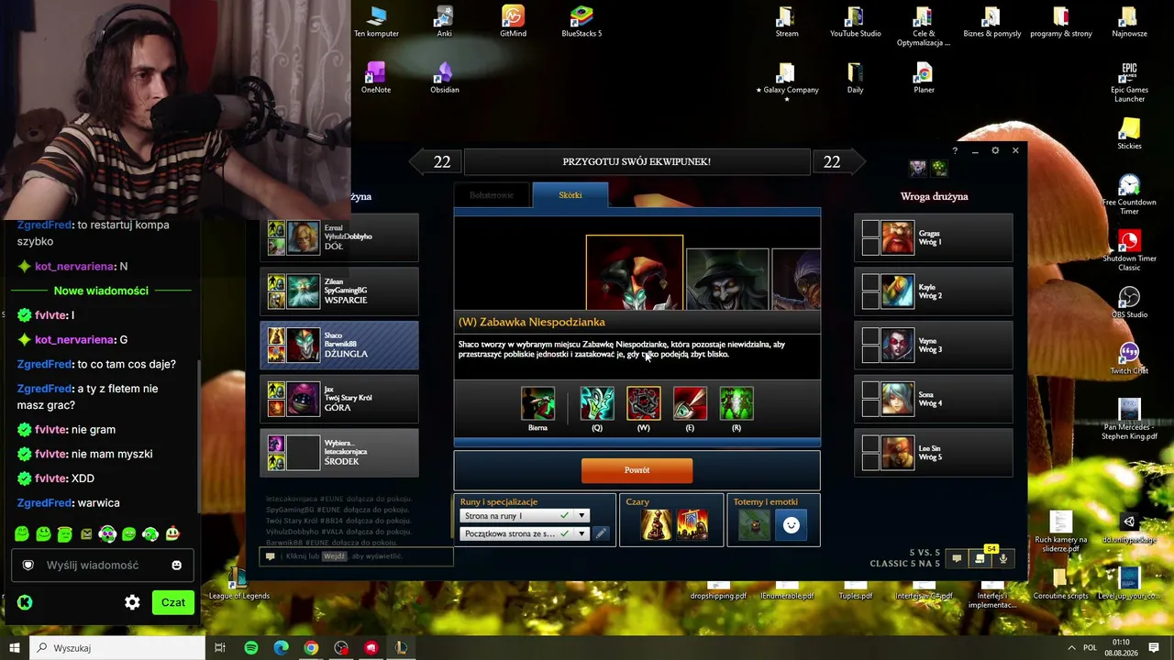Open Windows notification center icon
This screenshot has width=1174, height=660.
[1154, 648]
